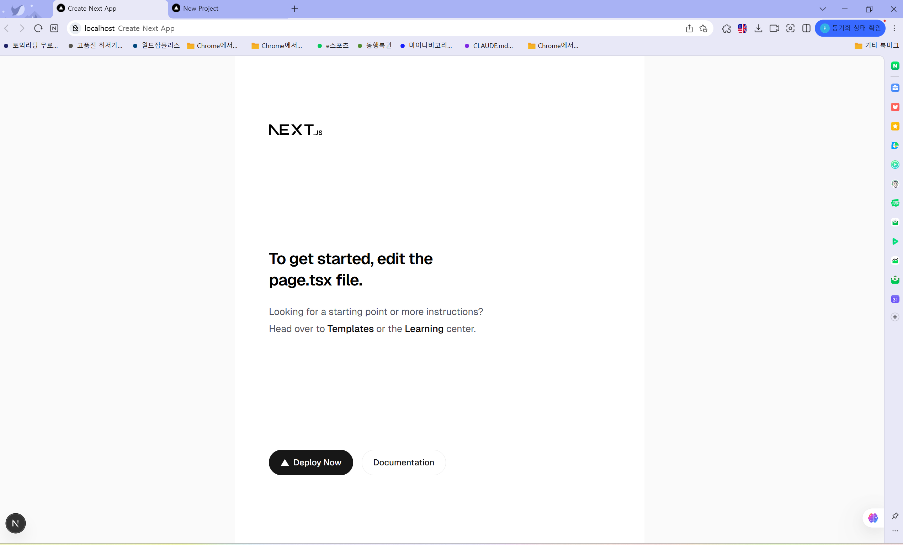The width and height of the screenshot is (903, 545).
Task: Expand Chrome에서 folder next to 월드잡플러스
Action: (x=212, y=46)
